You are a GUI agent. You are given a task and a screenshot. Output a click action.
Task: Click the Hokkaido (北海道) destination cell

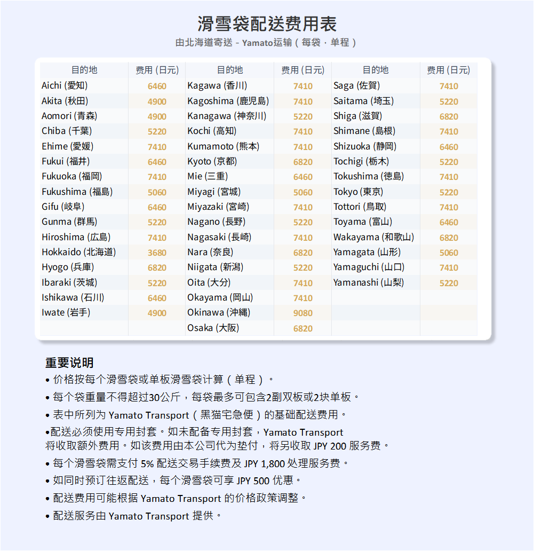tap(78, 252)
